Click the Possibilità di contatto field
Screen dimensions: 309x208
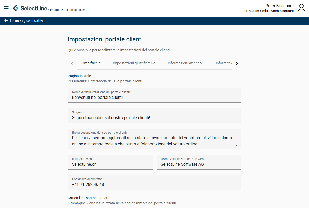[x=154, y=185]
